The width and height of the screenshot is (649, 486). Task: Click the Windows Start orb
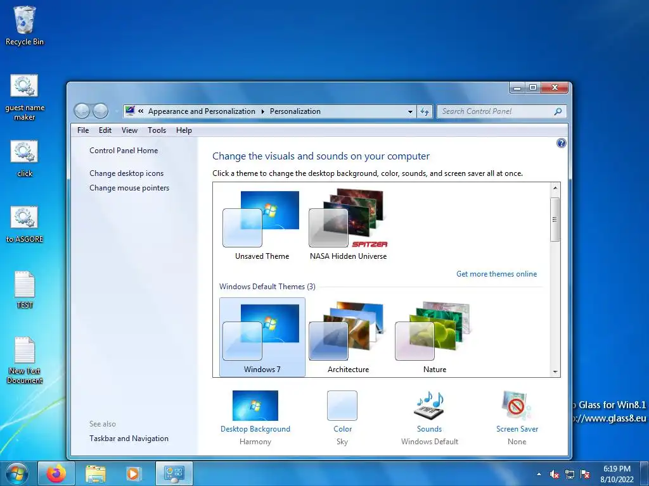(17, 473)
